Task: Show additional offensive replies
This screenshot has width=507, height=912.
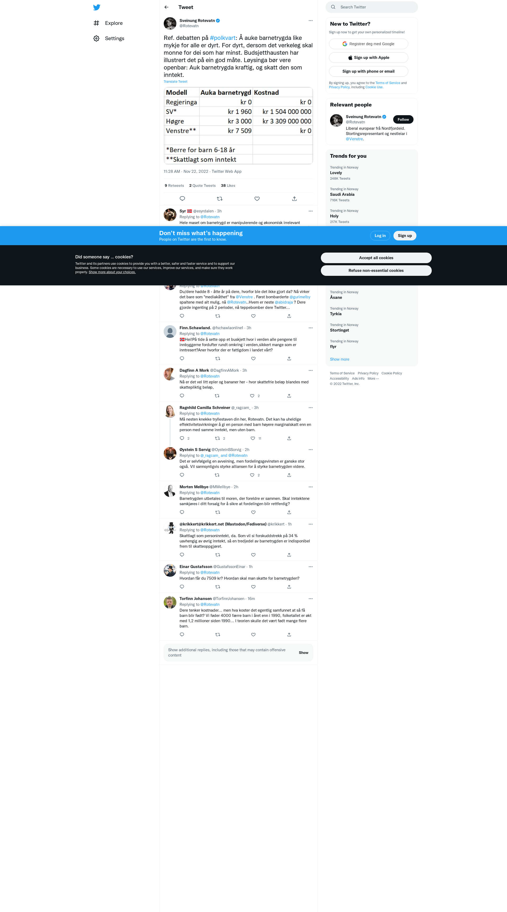Action: click(303, 653)
